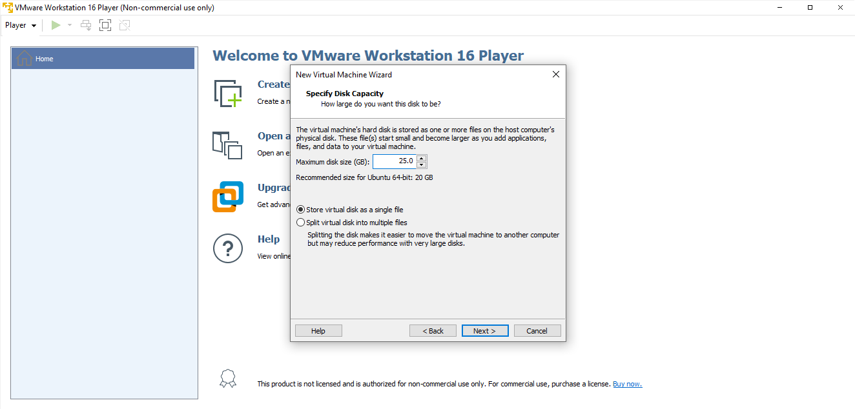Viewport: 855px width, 409px height.
Task: Select Store virtual disk as a single file
Action: [x=350, y=210]
